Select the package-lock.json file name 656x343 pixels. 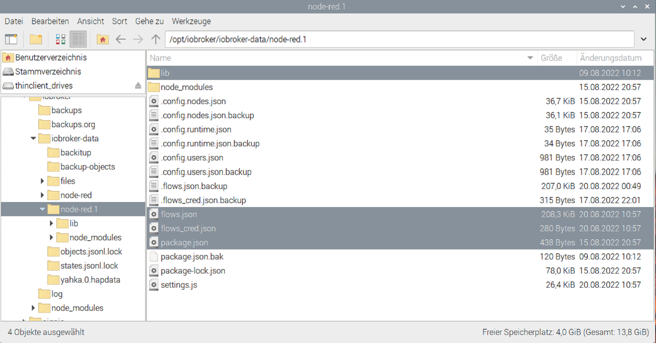[193, 271]
